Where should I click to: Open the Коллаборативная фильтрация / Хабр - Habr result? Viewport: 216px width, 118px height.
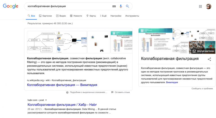click(62, 104)
